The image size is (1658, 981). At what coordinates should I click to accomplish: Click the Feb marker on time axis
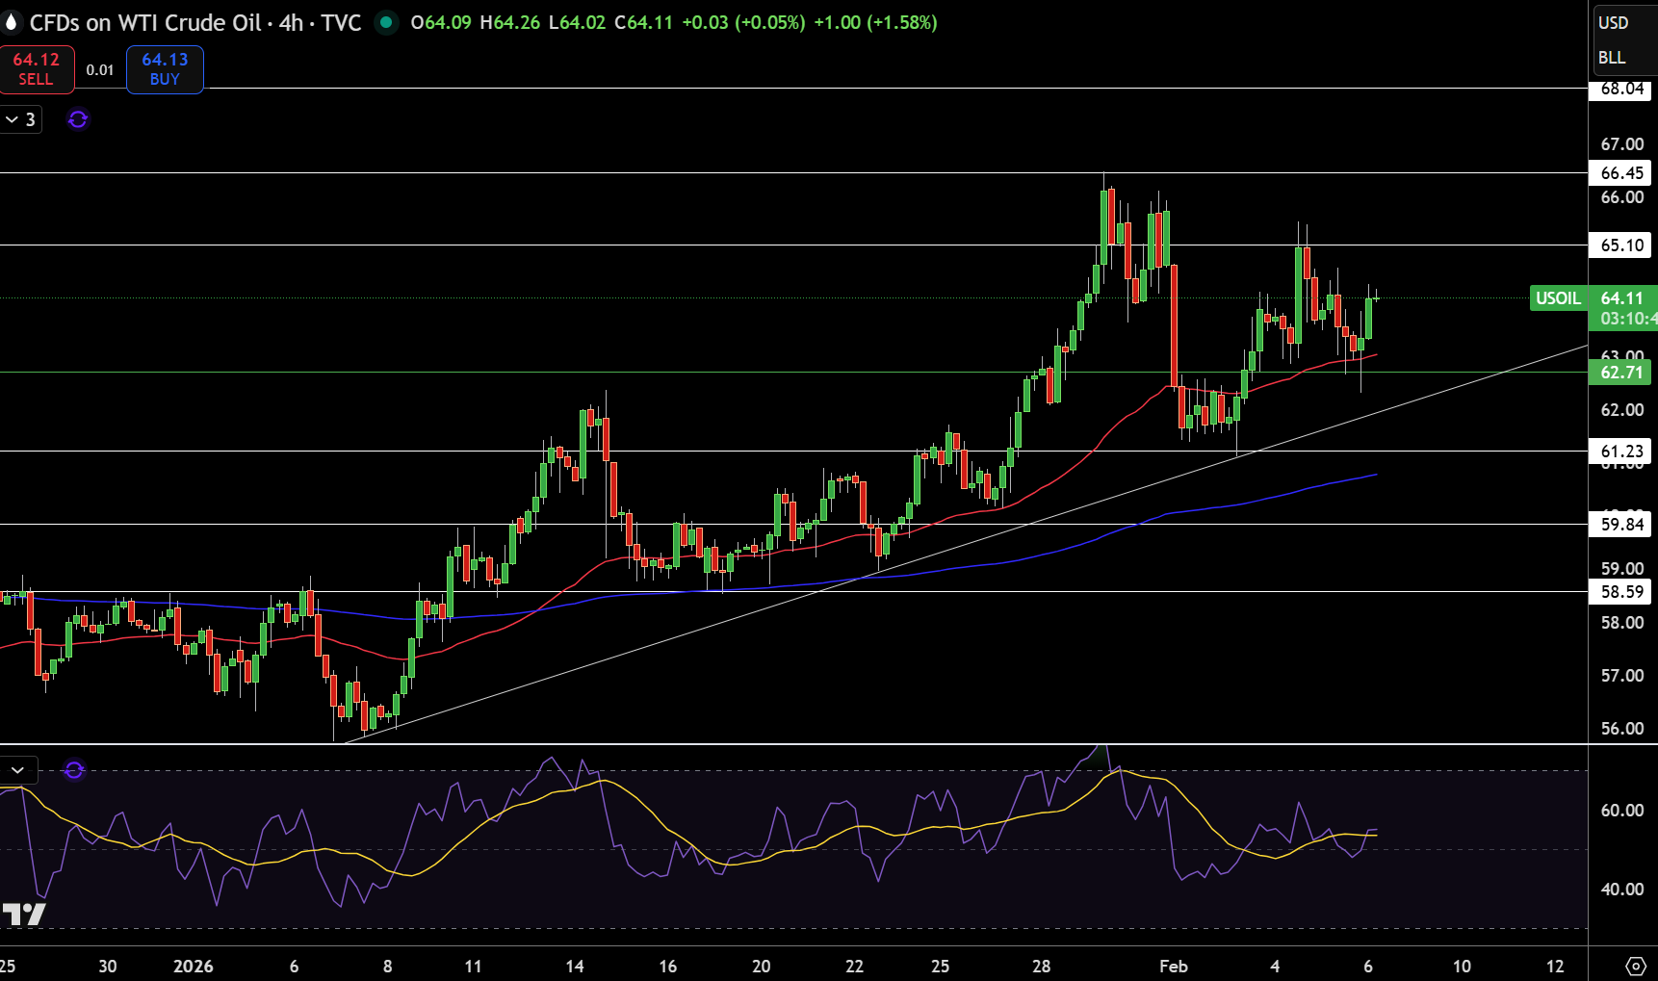click(x=1174, y=967)
